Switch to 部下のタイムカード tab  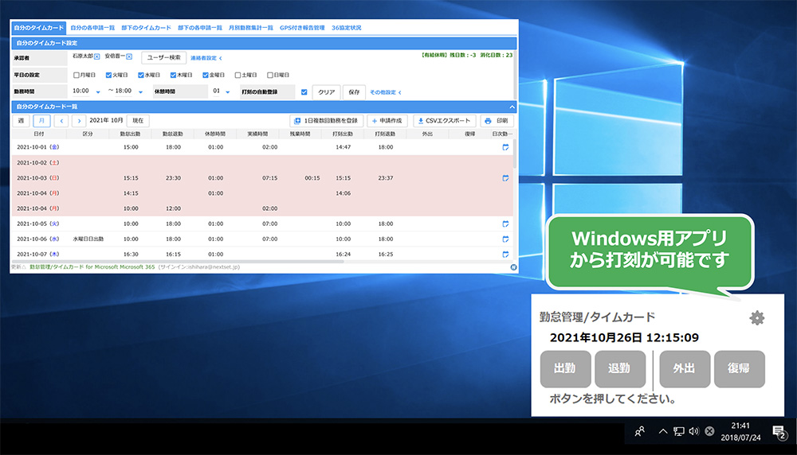point(147,28)
